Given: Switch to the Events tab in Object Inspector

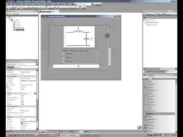Looking at the screenshot, I should pos(18,67).
